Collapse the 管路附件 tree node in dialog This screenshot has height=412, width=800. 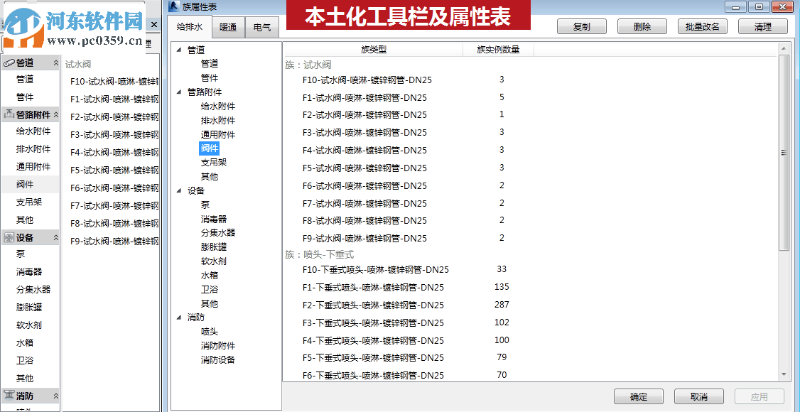[179, 92]
